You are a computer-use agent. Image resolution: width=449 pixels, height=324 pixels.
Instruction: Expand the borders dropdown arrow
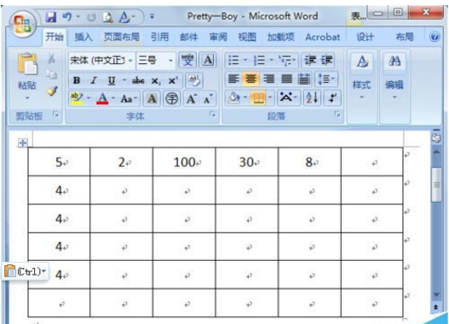[x=270, y=98]
